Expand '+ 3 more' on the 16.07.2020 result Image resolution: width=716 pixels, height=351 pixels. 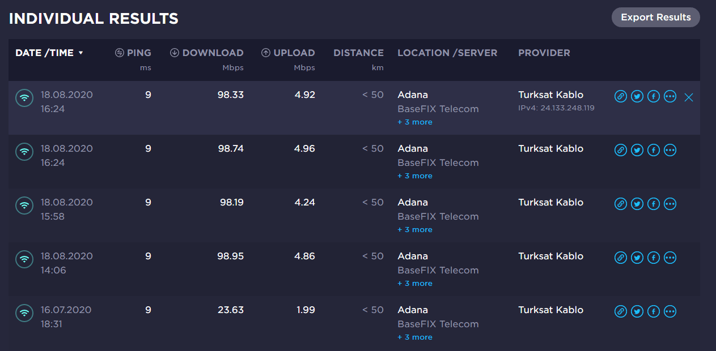point(414,337)
